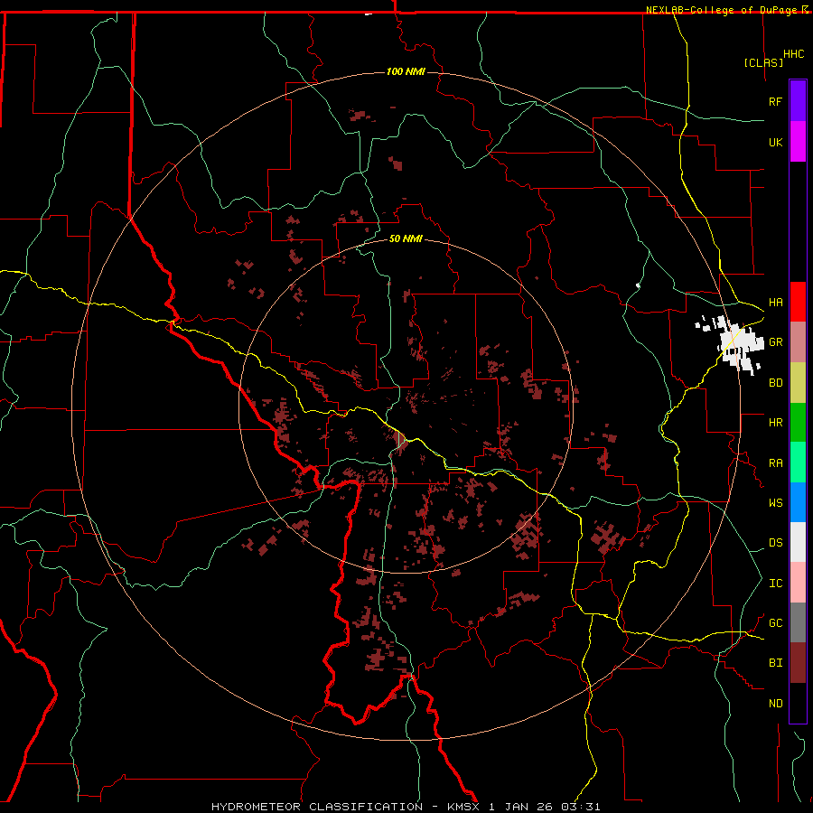The image size is (813, 813).
Task: Select the gray GC legend color swatch
Action: 798,622
